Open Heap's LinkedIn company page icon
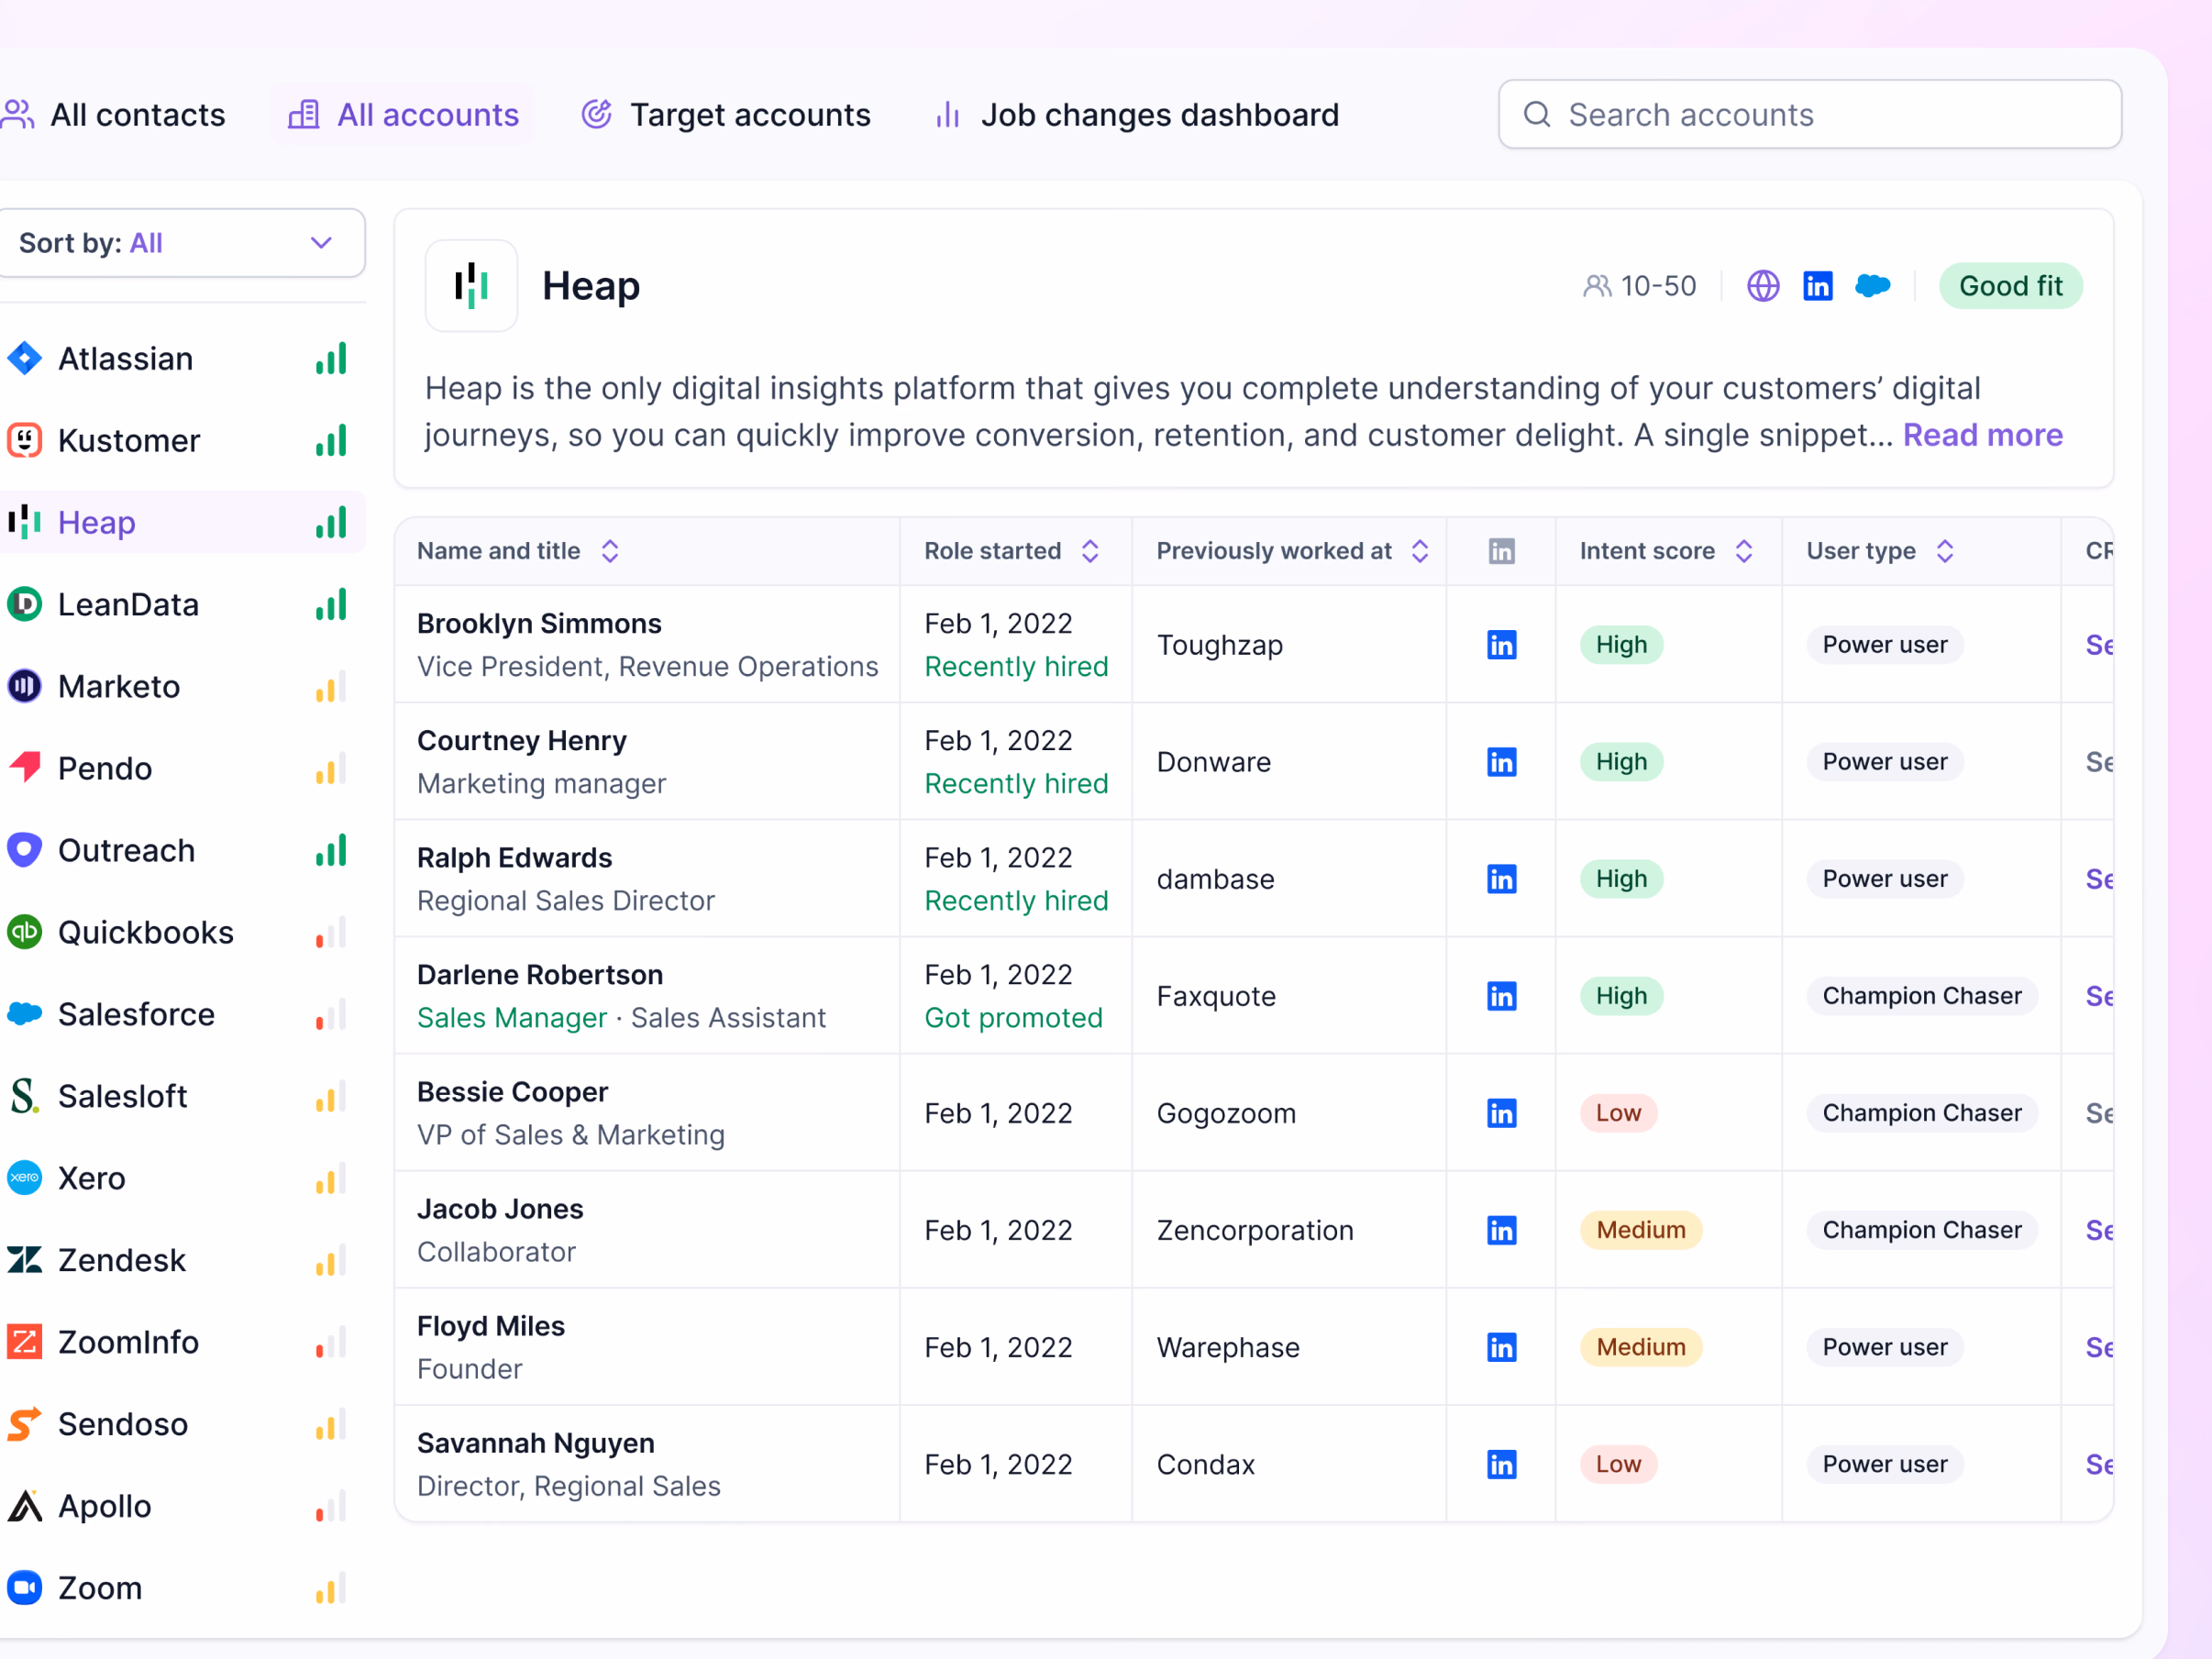The width and height of the screenshot is (2212, 1659). [x=1817, y=286]
